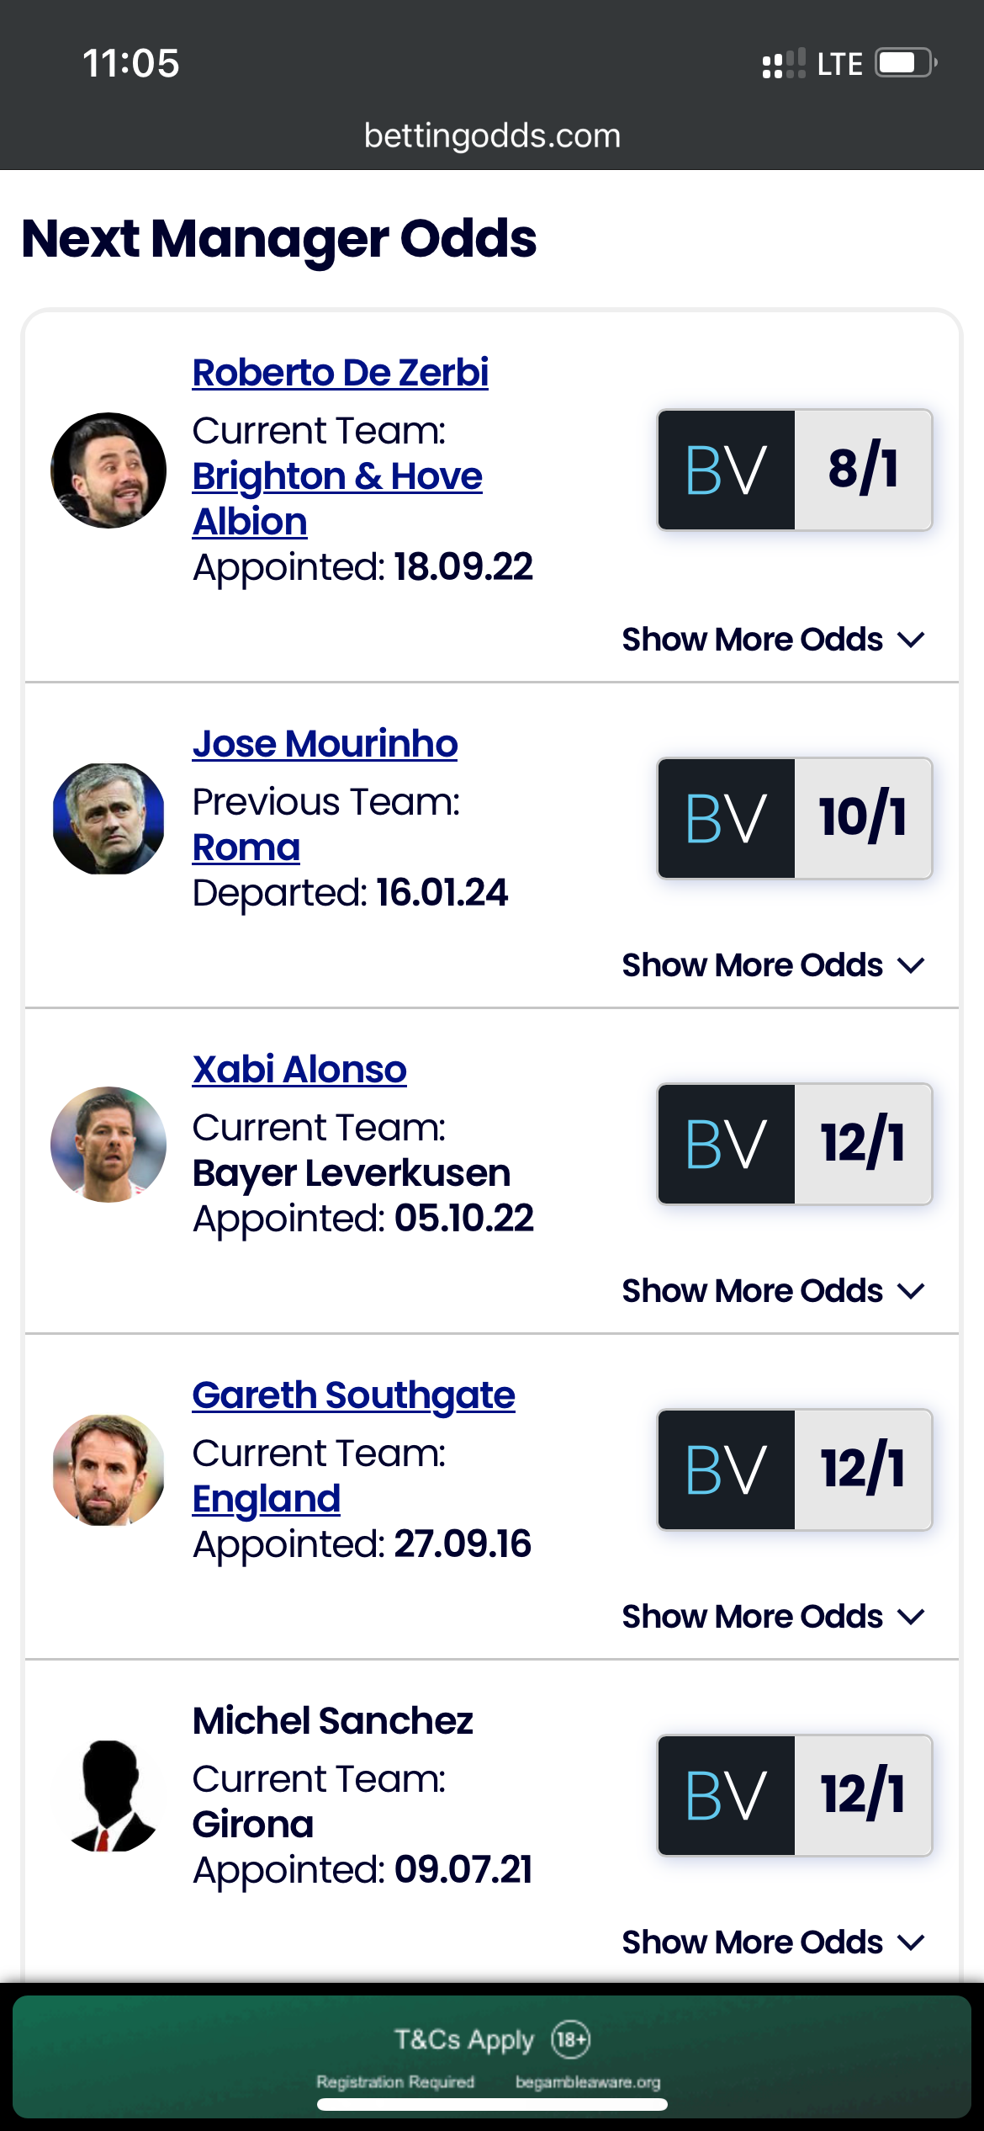Follow the Roma team link
The width and height of the screenshot is (984, 2131).
(246, 848)
